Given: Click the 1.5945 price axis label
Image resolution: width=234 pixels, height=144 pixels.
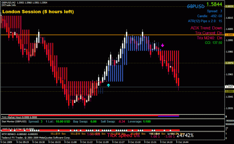Looking at the screenshot, I should pos(230,97).
